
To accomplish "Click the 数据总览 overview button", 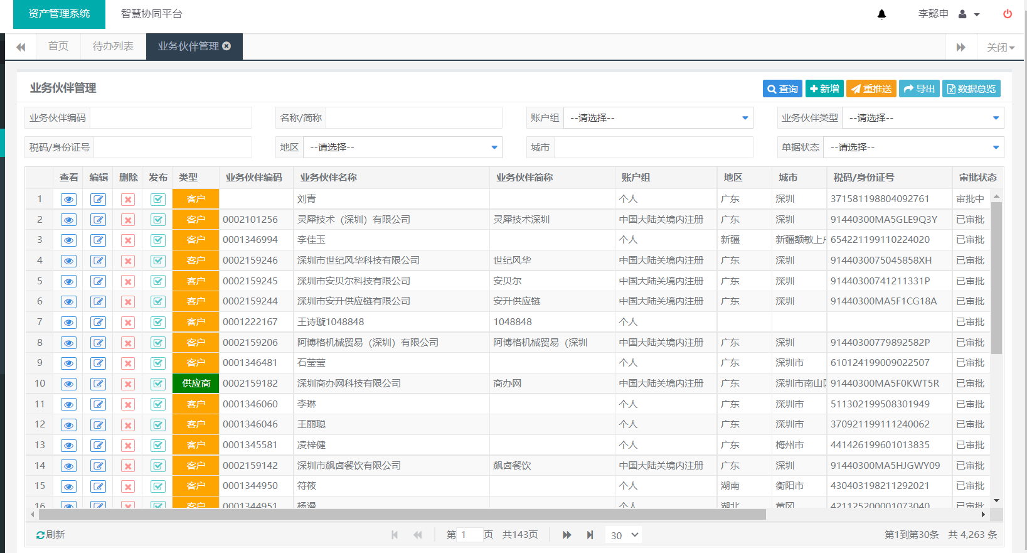I will (x=971, y=89).
